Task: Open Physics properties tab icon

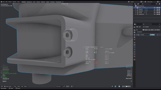Action: click(135, 49)
